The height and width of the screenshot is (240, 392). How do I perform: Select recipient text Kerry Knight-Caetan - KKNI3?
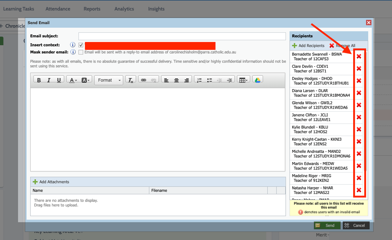coord(317,139)
